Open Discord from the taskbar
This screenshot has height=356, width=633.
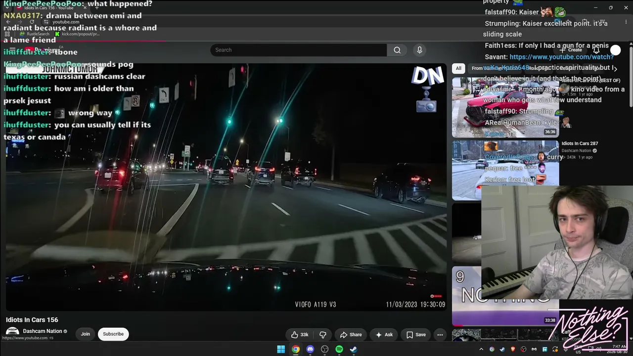pyautogui.click(x=310, y=349)
